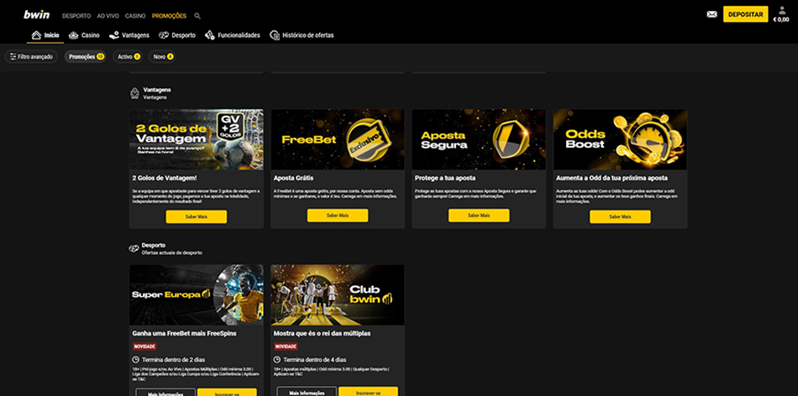Click title Aumenta a Odd da tua próxima aposta
This screenshot has width=798, height=396.
click(x=612, y=179)
